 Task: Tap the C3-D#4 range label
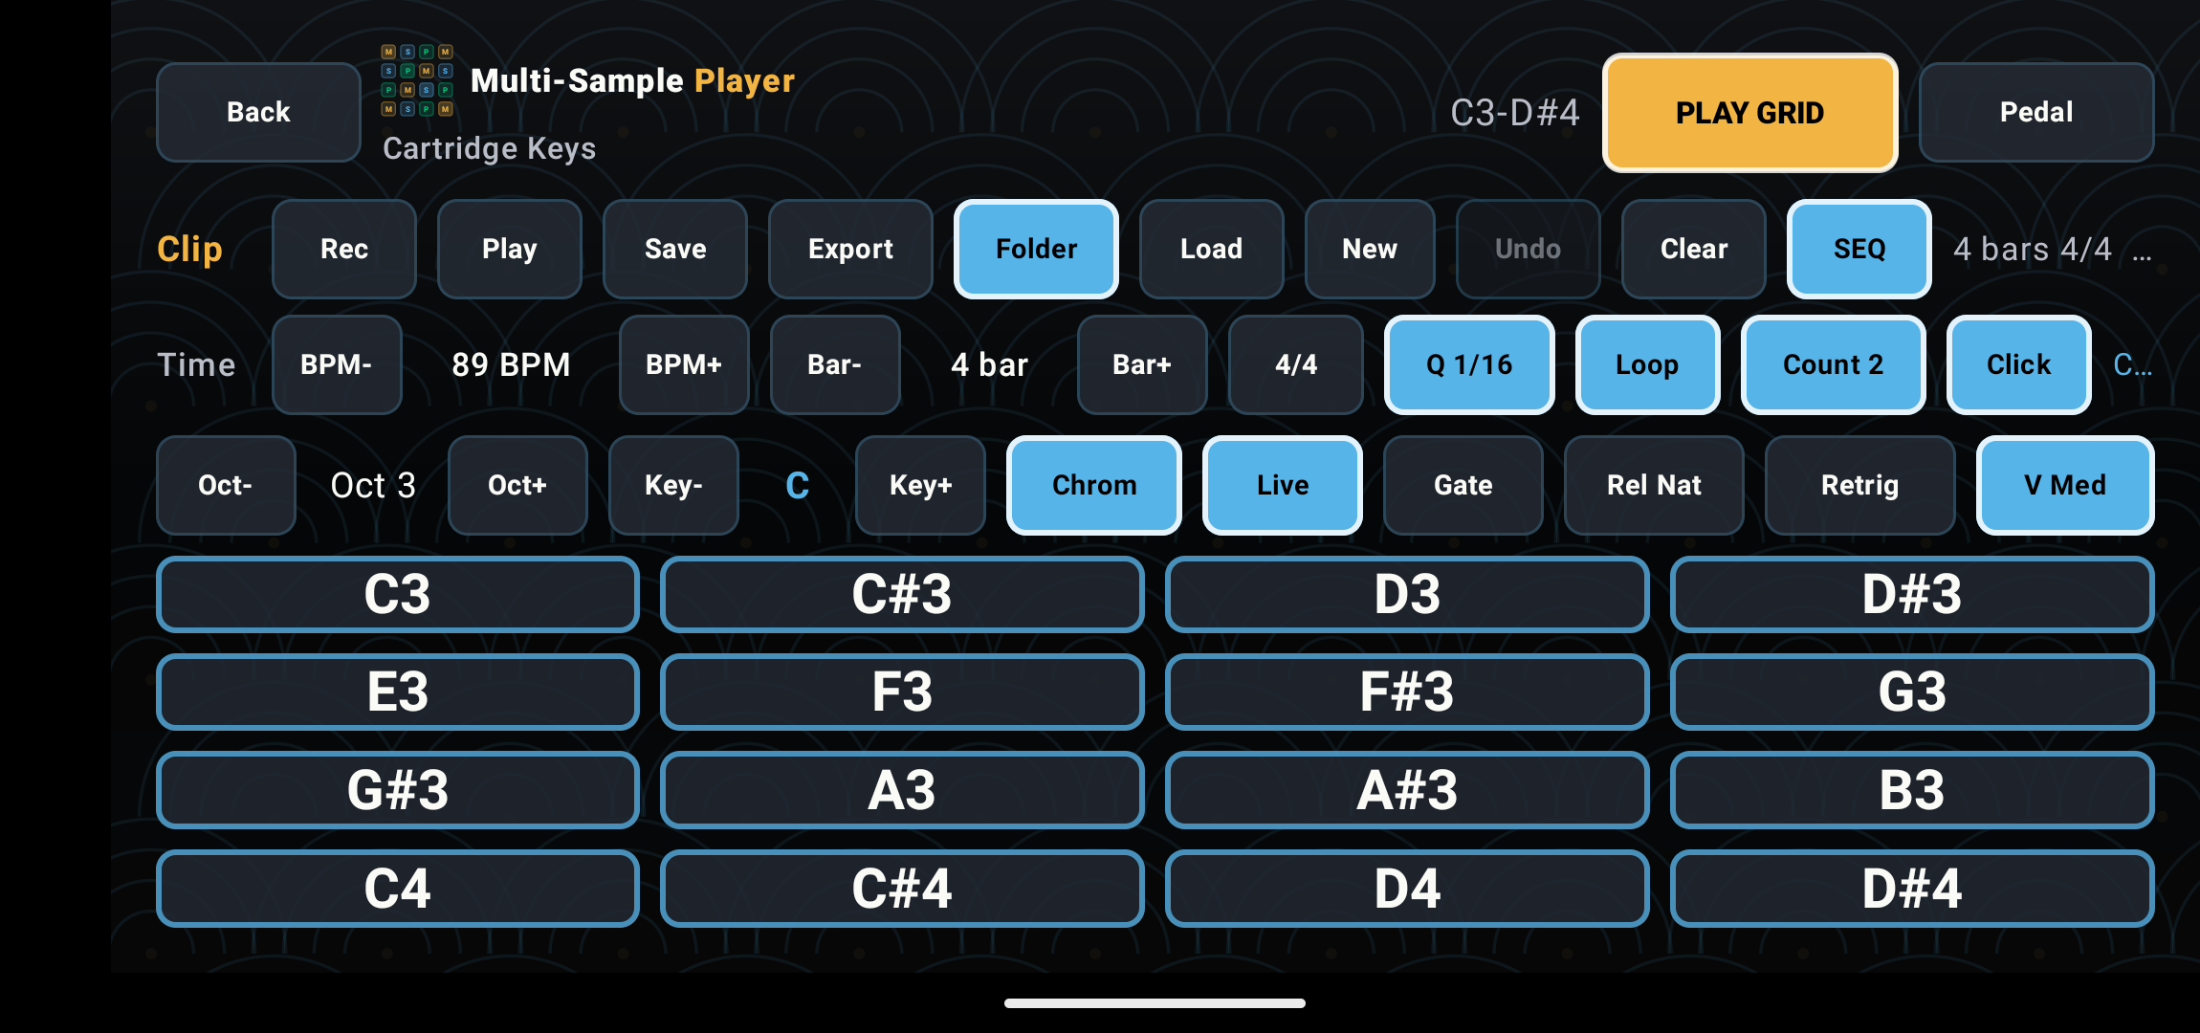tap(1515, 113)
